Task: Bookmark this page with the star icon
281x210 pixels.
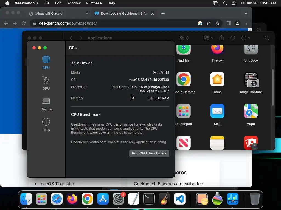Action: pos(218,23)
